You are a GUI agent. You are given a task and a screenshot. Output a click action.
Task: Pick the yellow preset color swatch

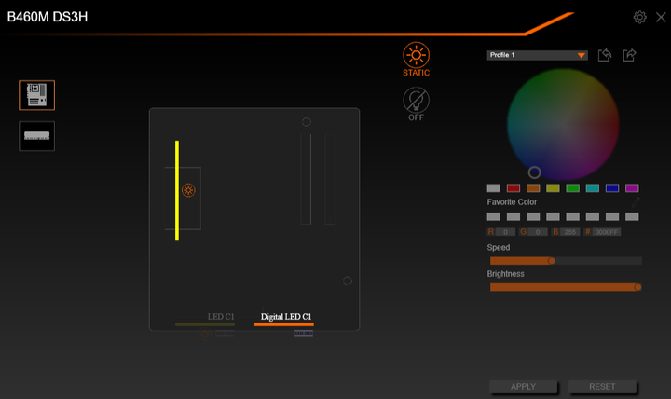(x=553, y=188)
